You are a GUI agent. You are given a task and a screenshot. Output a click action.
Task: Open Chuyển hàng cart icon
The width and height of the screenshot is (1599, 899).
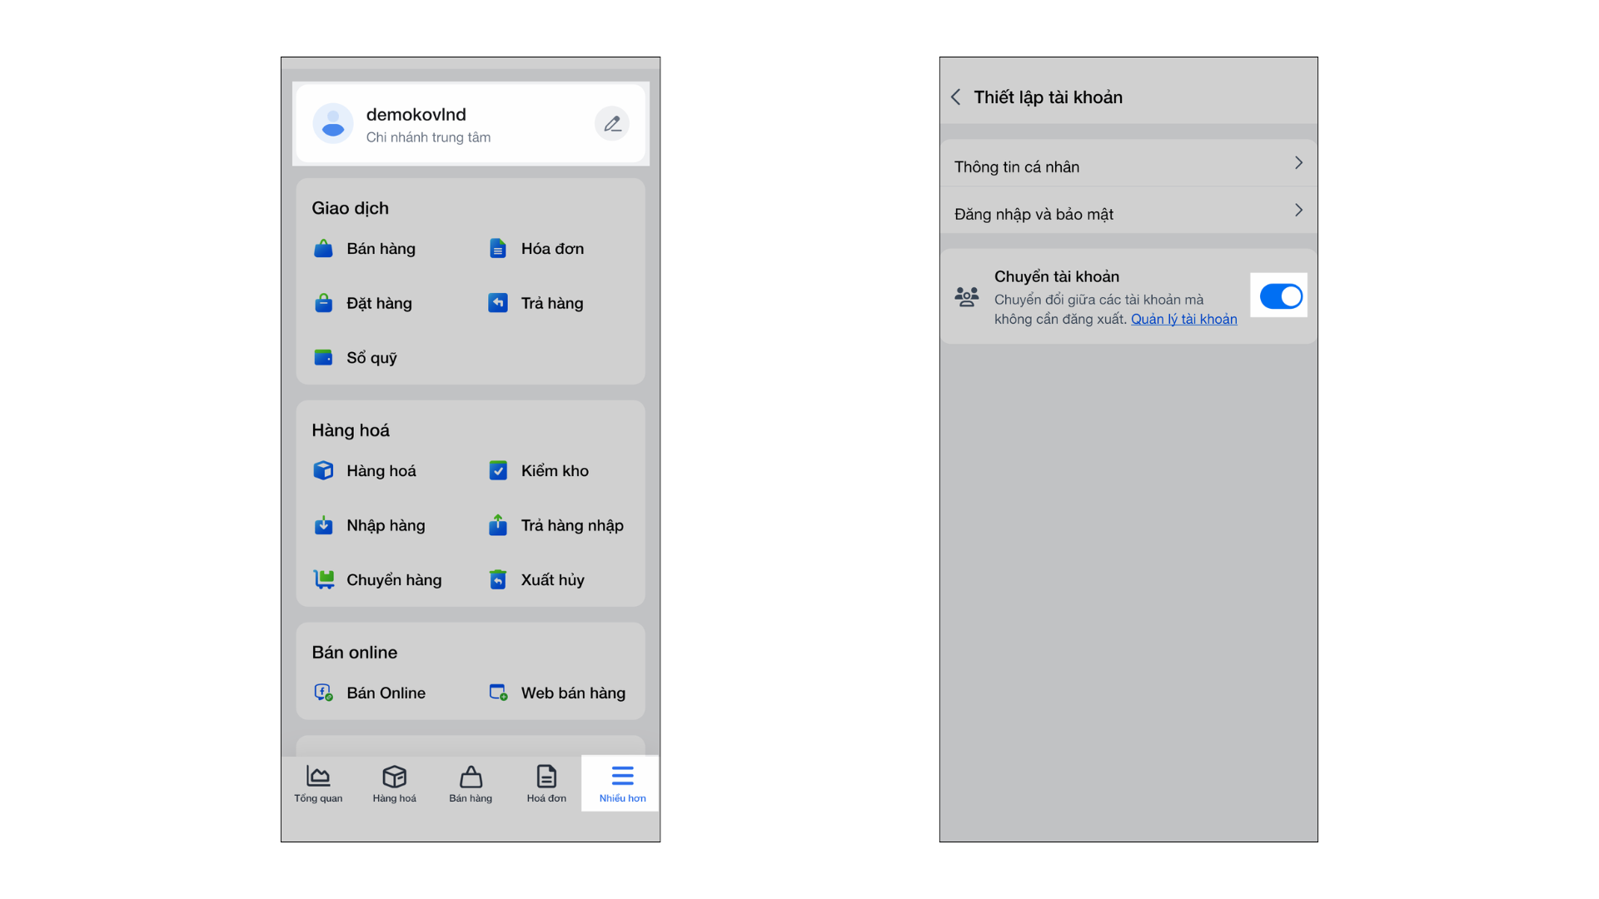323,580
